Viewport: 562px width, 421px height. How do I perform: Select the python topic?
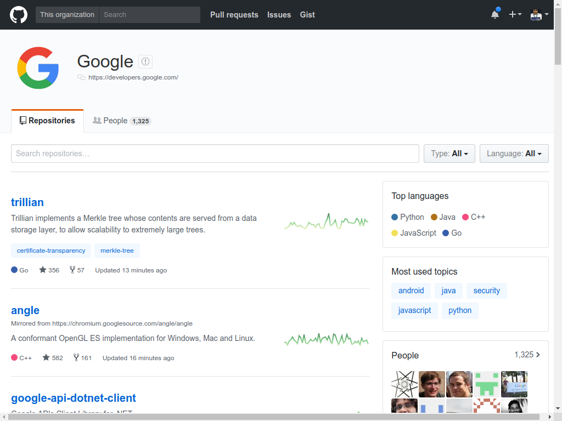460,310
